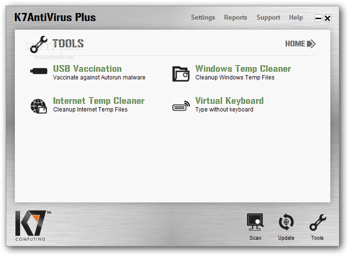Open the Help menu
The height and width of the screenshot is (256, 349).
point(296,18)
